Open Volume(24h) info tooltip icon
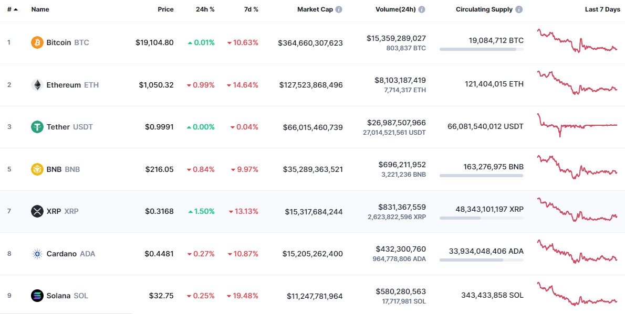Viewport: 625px width, 314px height. coord(421,9)
